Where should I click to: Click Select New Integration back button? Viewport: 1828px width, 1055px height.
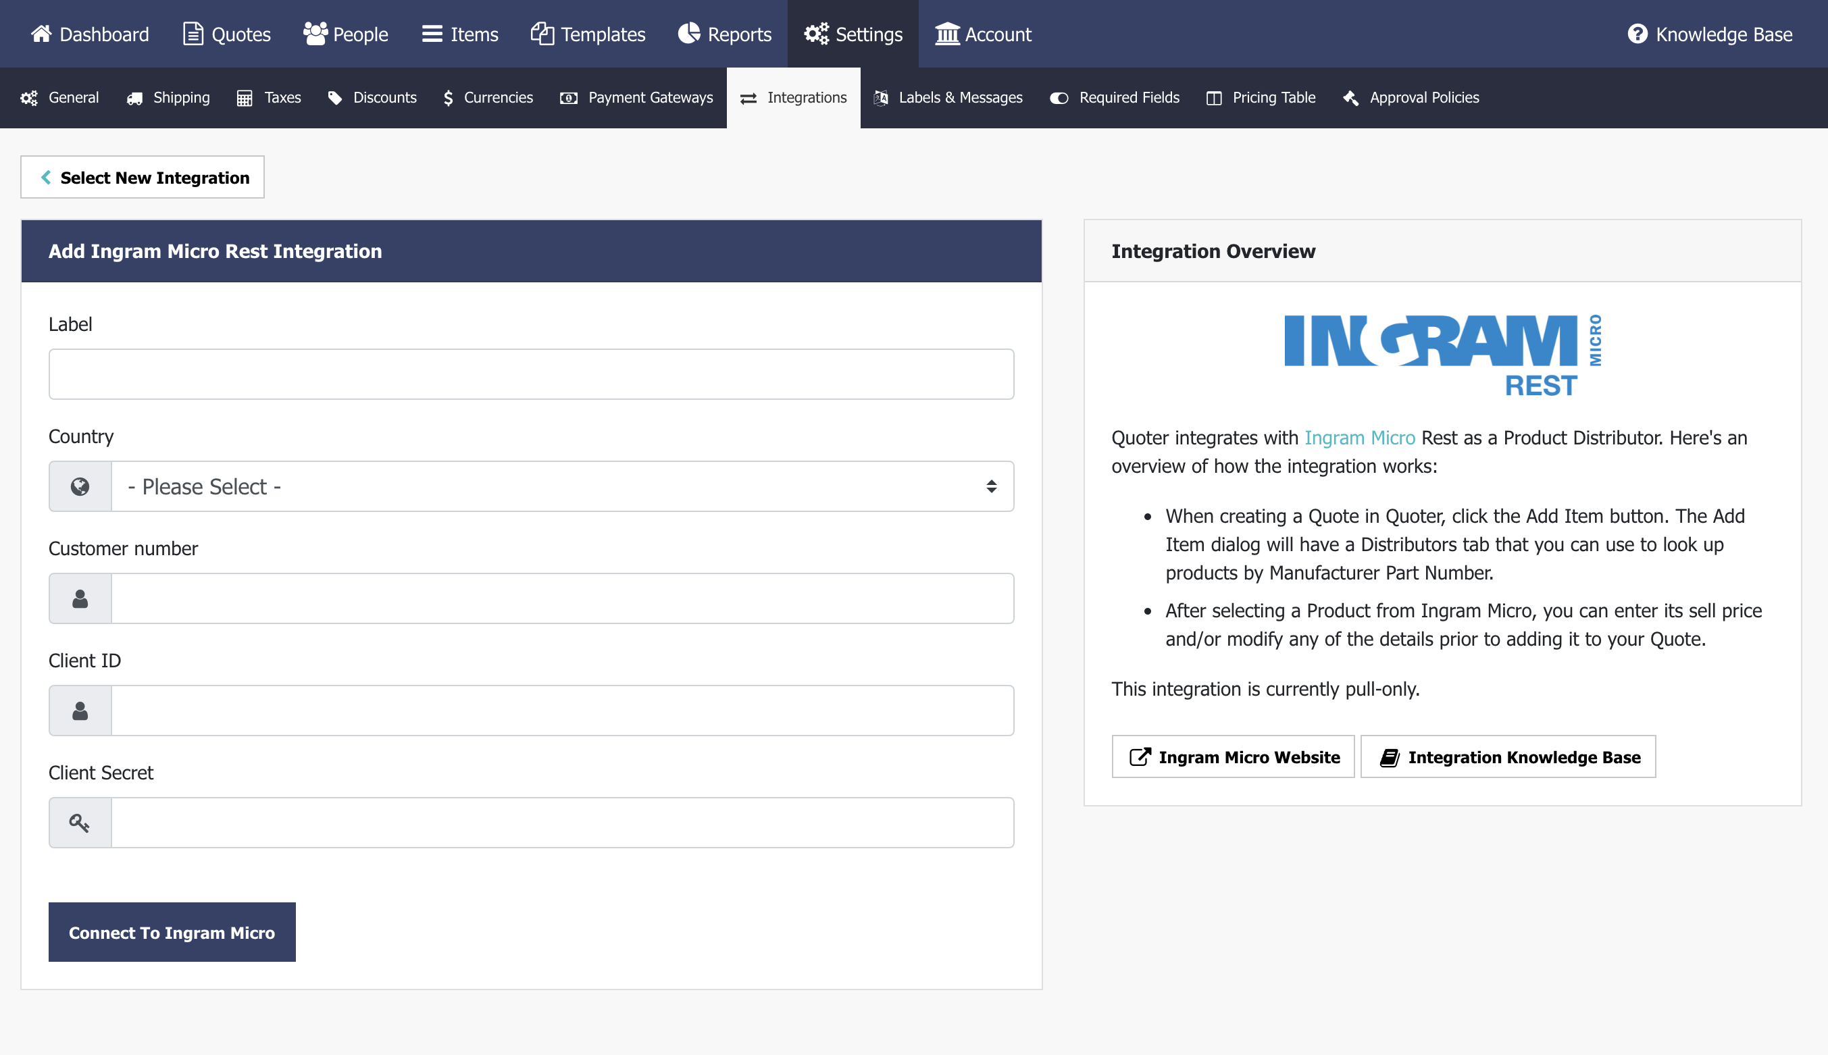point(142,177)
